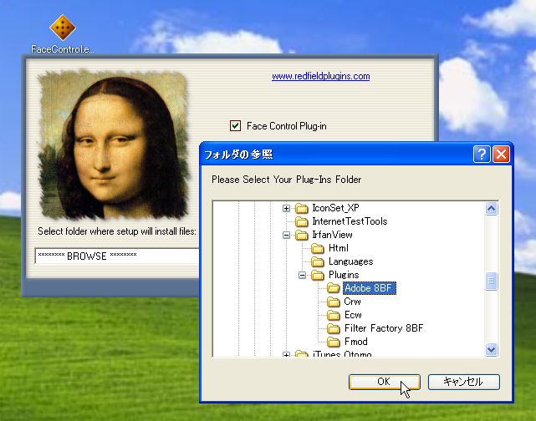Click the help question mark button
This screenshot has width=536, height=421.
[482, 155]
